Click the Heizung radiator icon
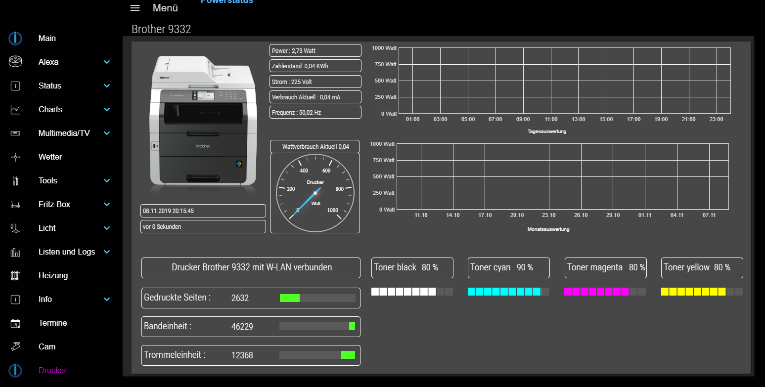765x387 pixels. click(x=15, y=276)
